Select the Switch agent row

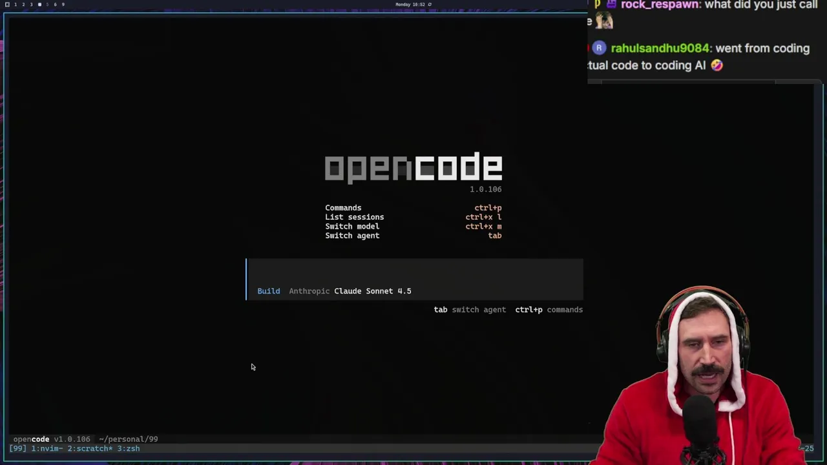[413, 236]
